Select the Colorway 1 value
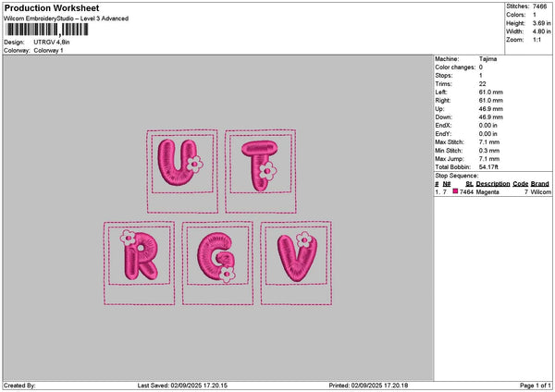 [48, 50]
